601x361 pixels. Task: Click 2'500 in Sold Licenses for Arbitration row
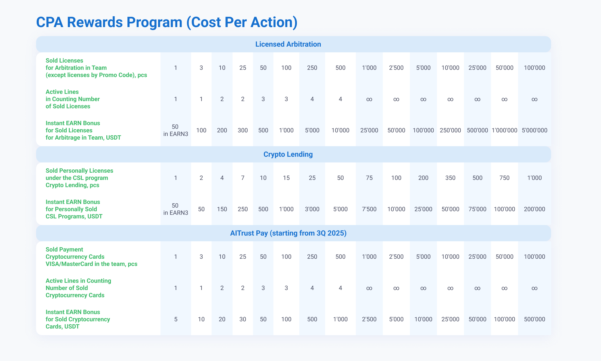[x=396, y=68]
